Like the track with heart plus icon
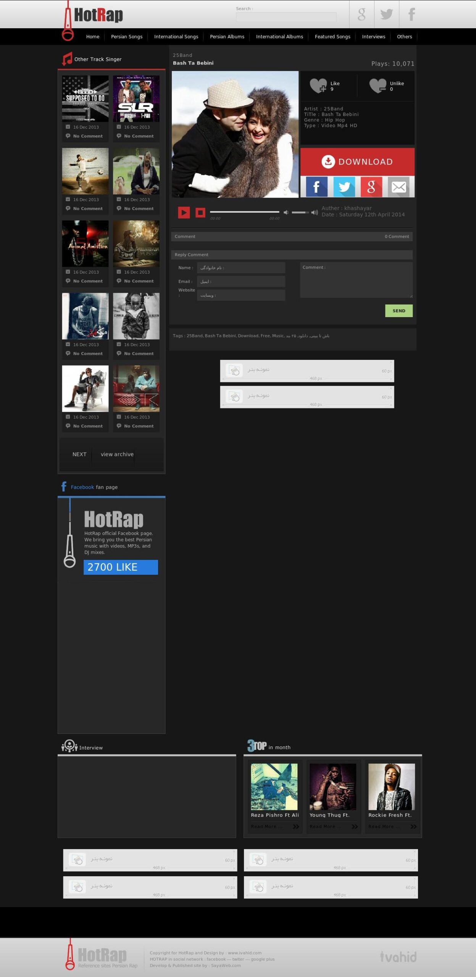 point(318,85)
